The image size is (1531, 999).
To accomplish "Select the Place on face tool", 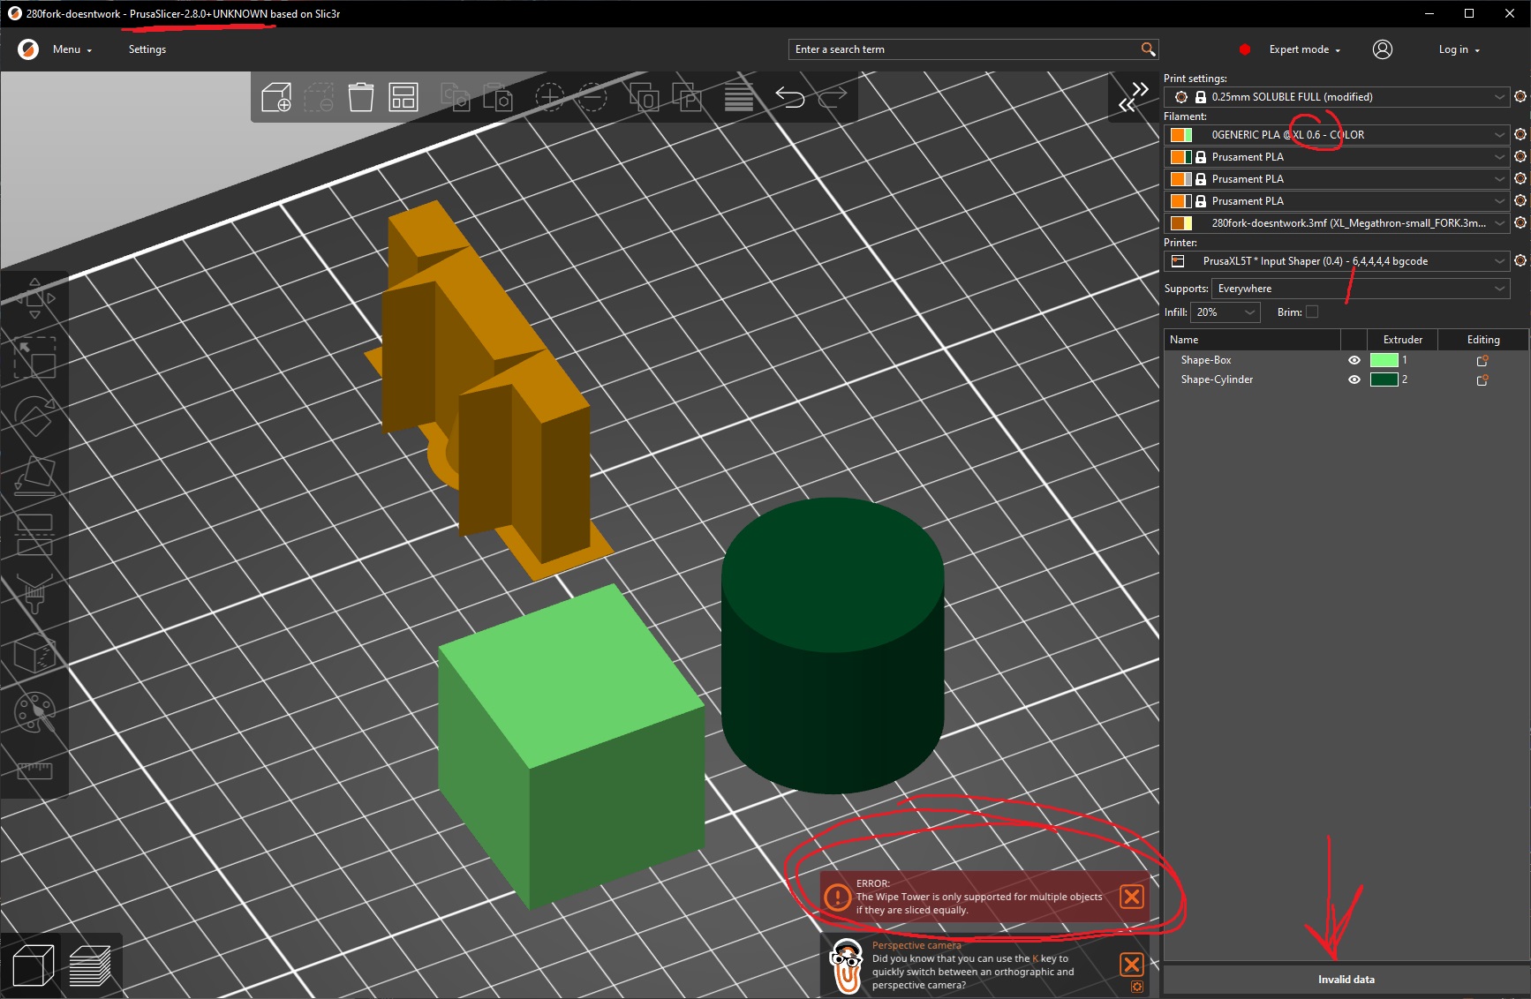I will [34, 476].
